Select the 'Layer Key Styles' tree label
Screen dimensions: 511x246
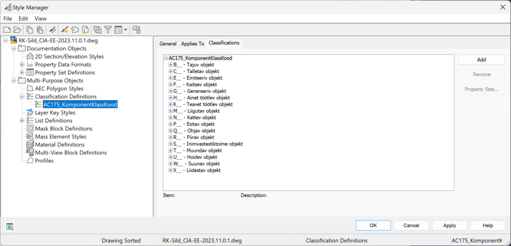pyautogui.click(x=55, y=113)
